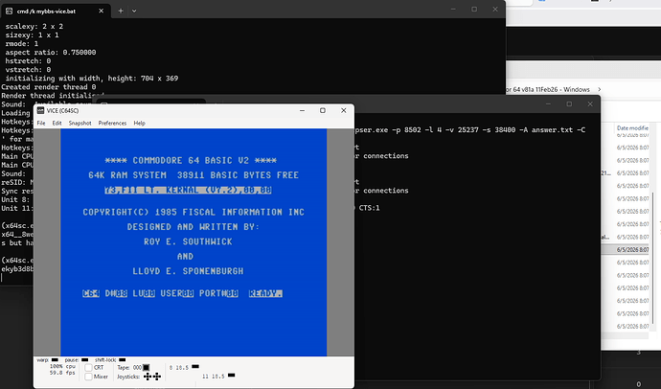Enable the Mixer controls checkbox
661x389 pixels.
click(88, 377)
